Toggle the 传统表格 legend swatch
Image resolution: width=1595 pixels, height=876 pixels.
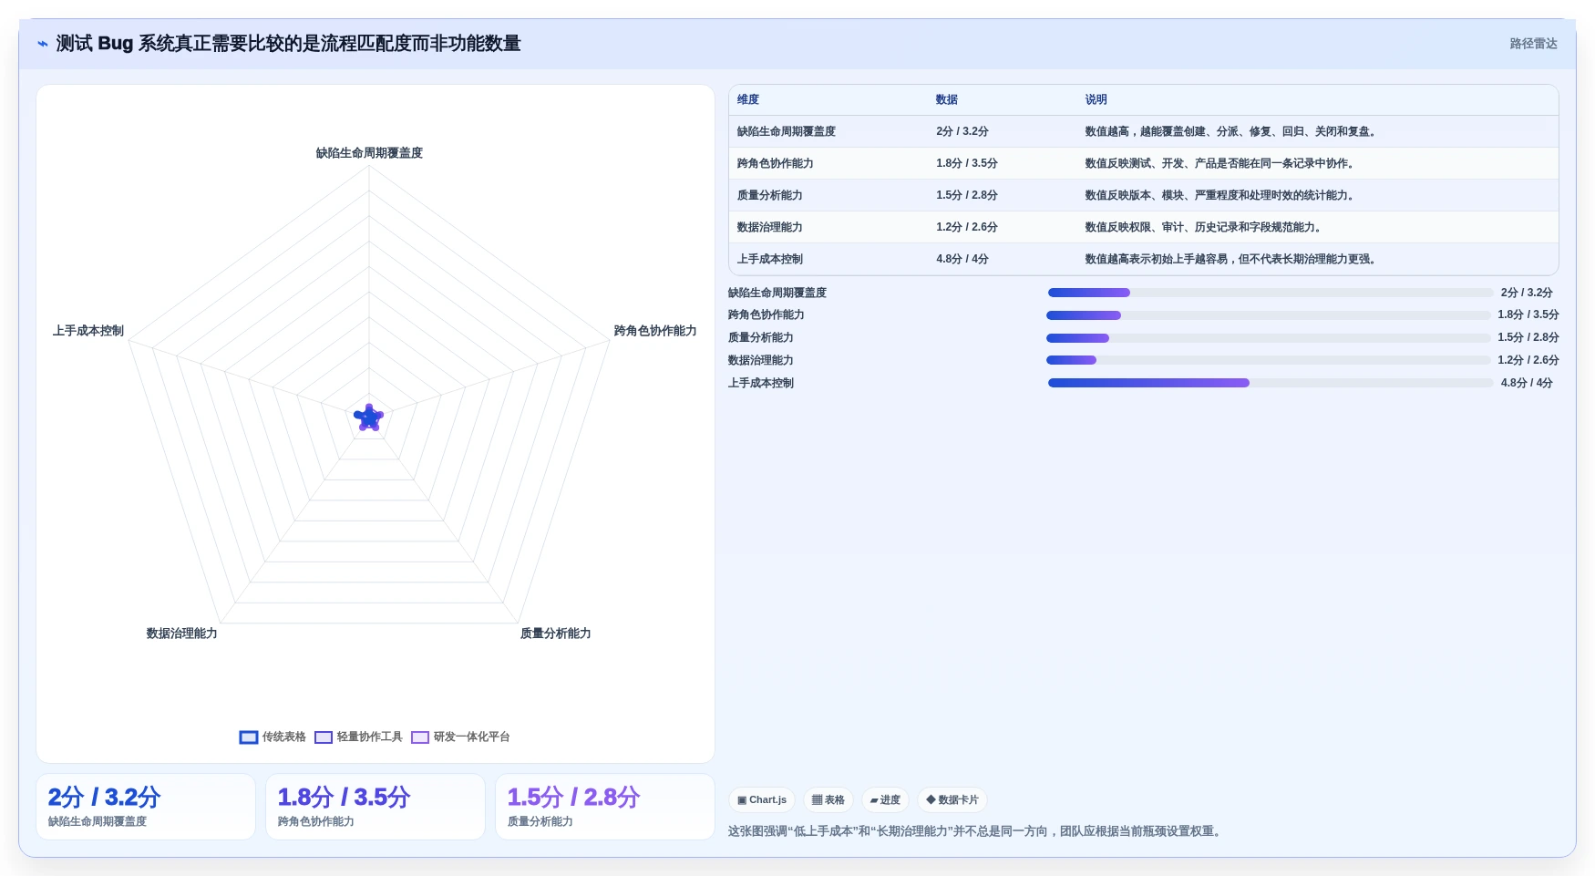(249, 737)
